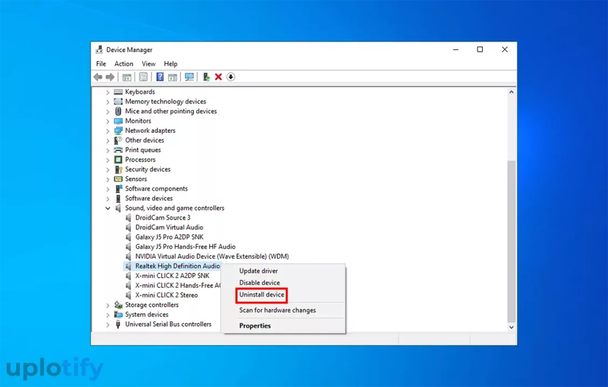Screen dimensions: 608x387
Task: Select the 'System devices' category label
Action: 146,314
